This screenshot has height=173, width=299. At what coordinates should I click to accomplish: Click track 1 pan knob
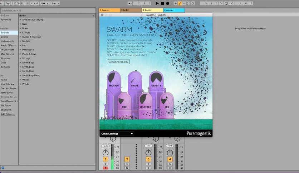(106, 152)
